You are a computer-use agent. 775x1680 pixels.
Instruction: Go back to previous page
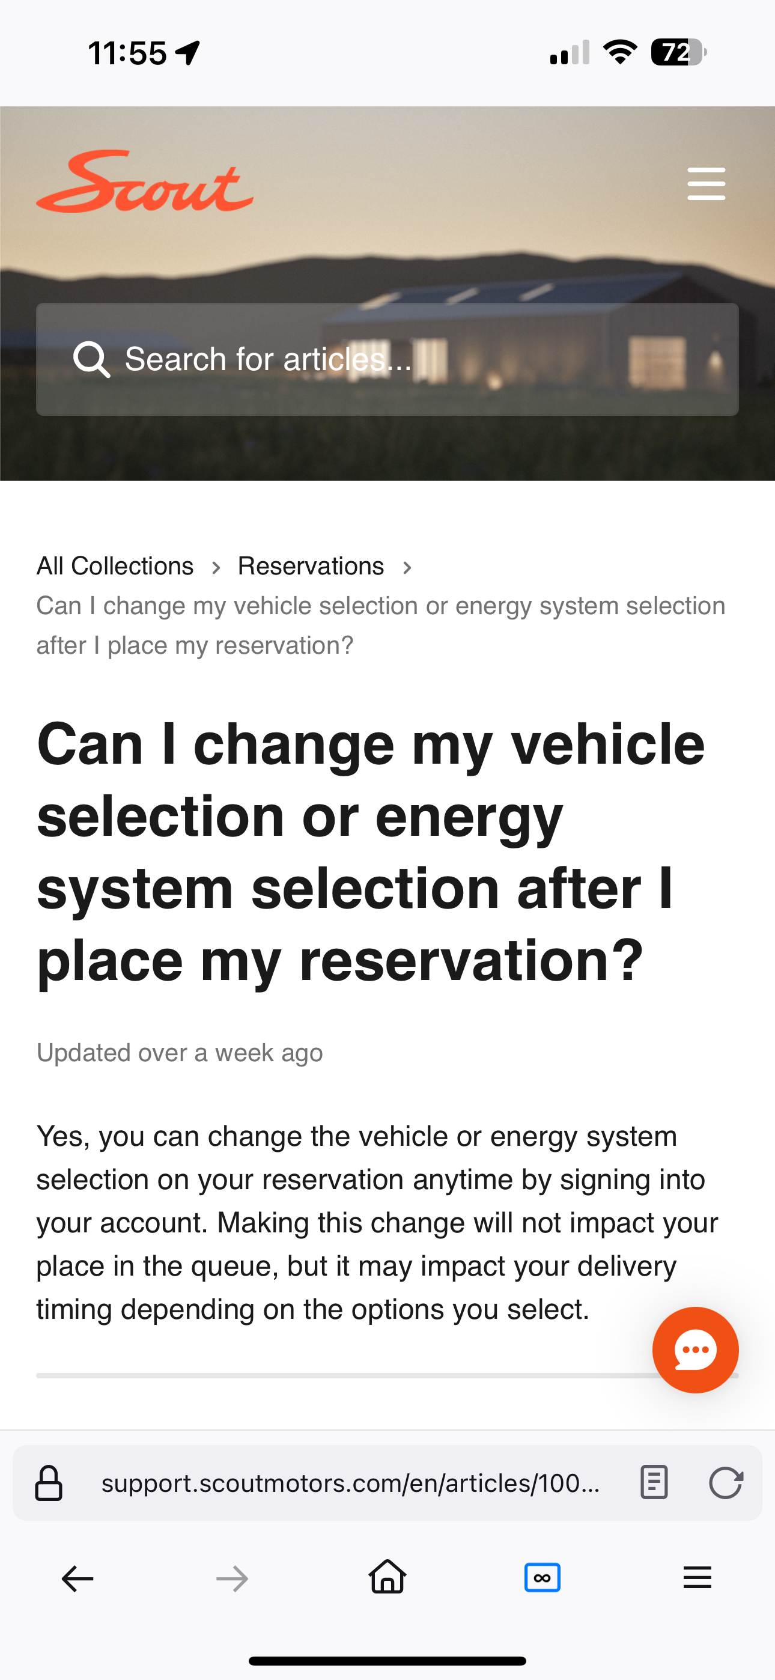77,1579
